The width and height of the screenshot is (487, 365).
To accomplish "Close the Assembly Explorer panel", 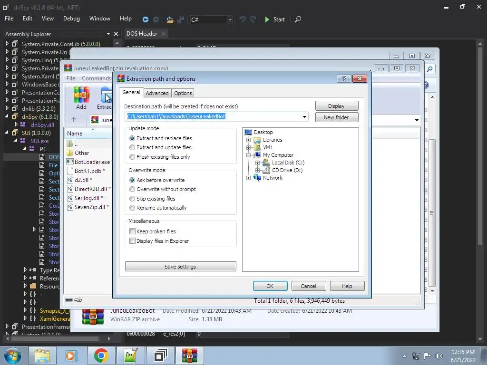I will click(116, 34).
